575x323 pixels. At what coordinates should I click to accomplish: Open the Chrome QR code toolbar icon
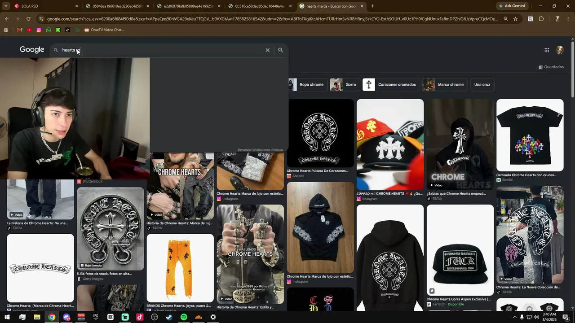tap(531, 19)
